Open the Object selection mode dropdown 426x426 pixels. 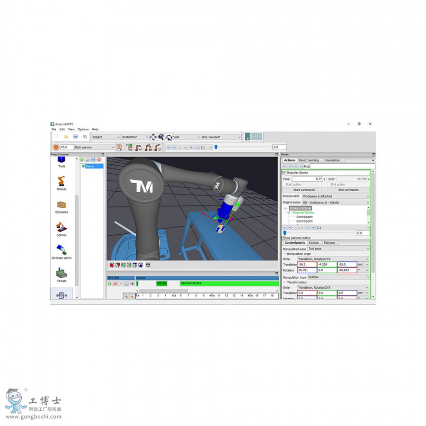pos(106,137)
